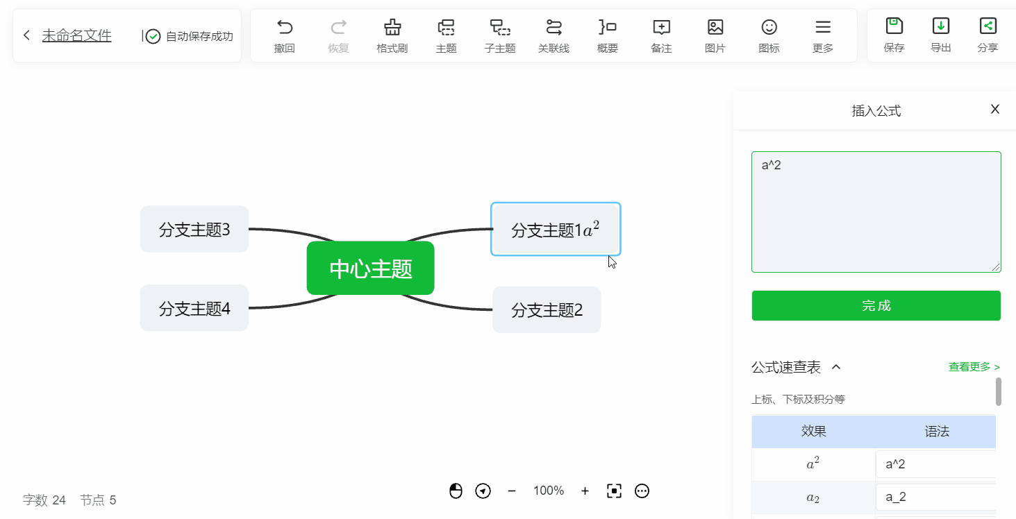Viewport: 1016px width, 519px height.
Task: Collapse the 公式速查表 section
Action: (838, 367)
